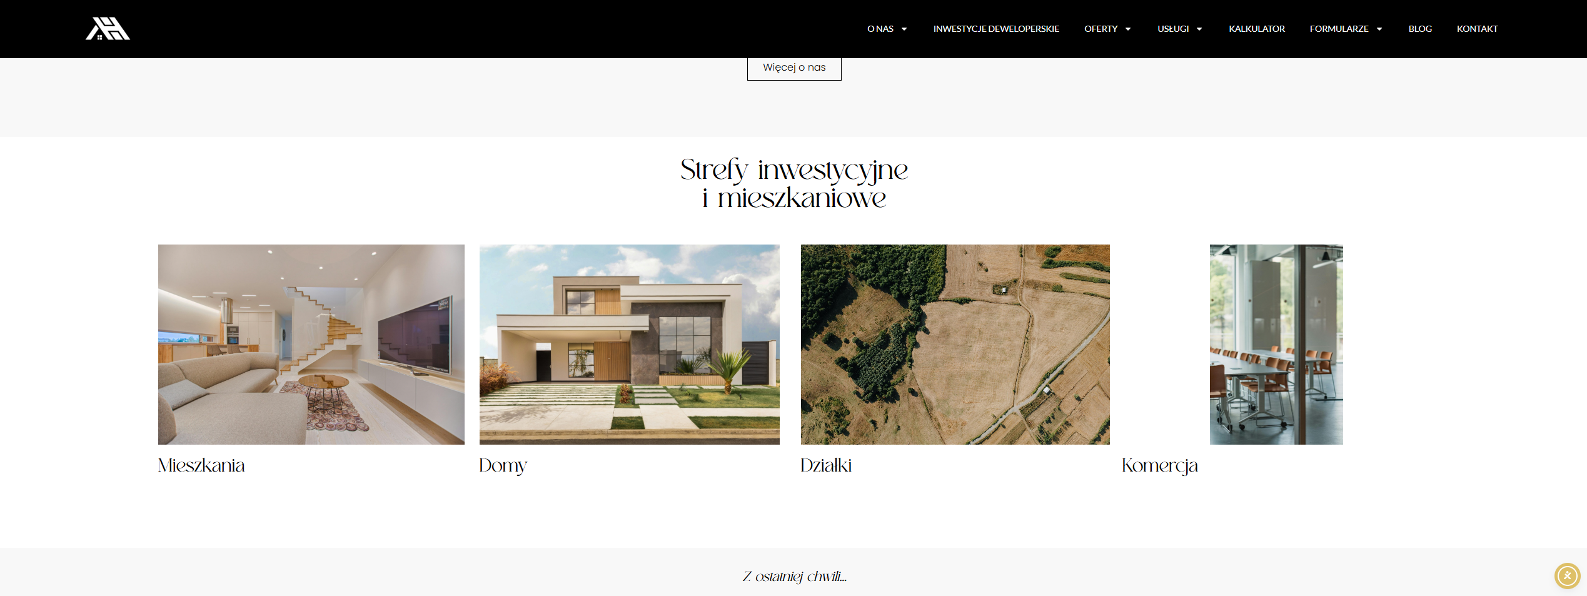Click the house logo icon in header

[x=108, y=29]
